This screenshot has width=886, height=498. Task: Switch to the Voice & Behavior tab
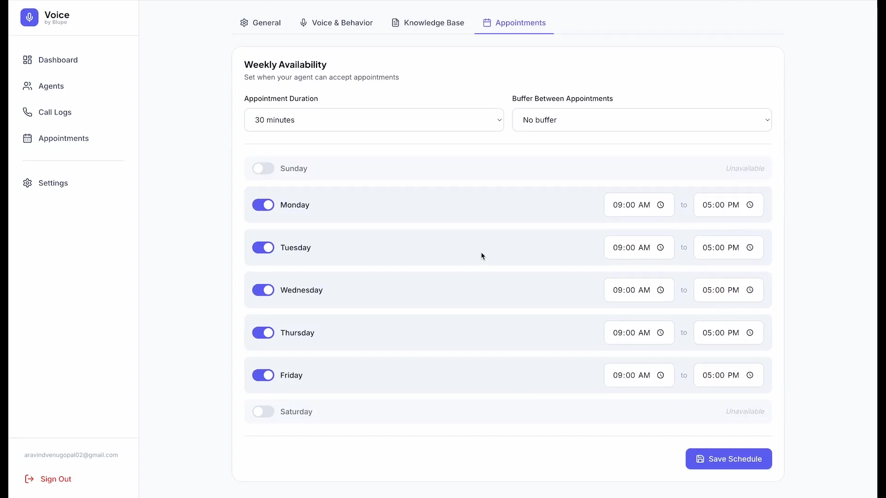336,23
